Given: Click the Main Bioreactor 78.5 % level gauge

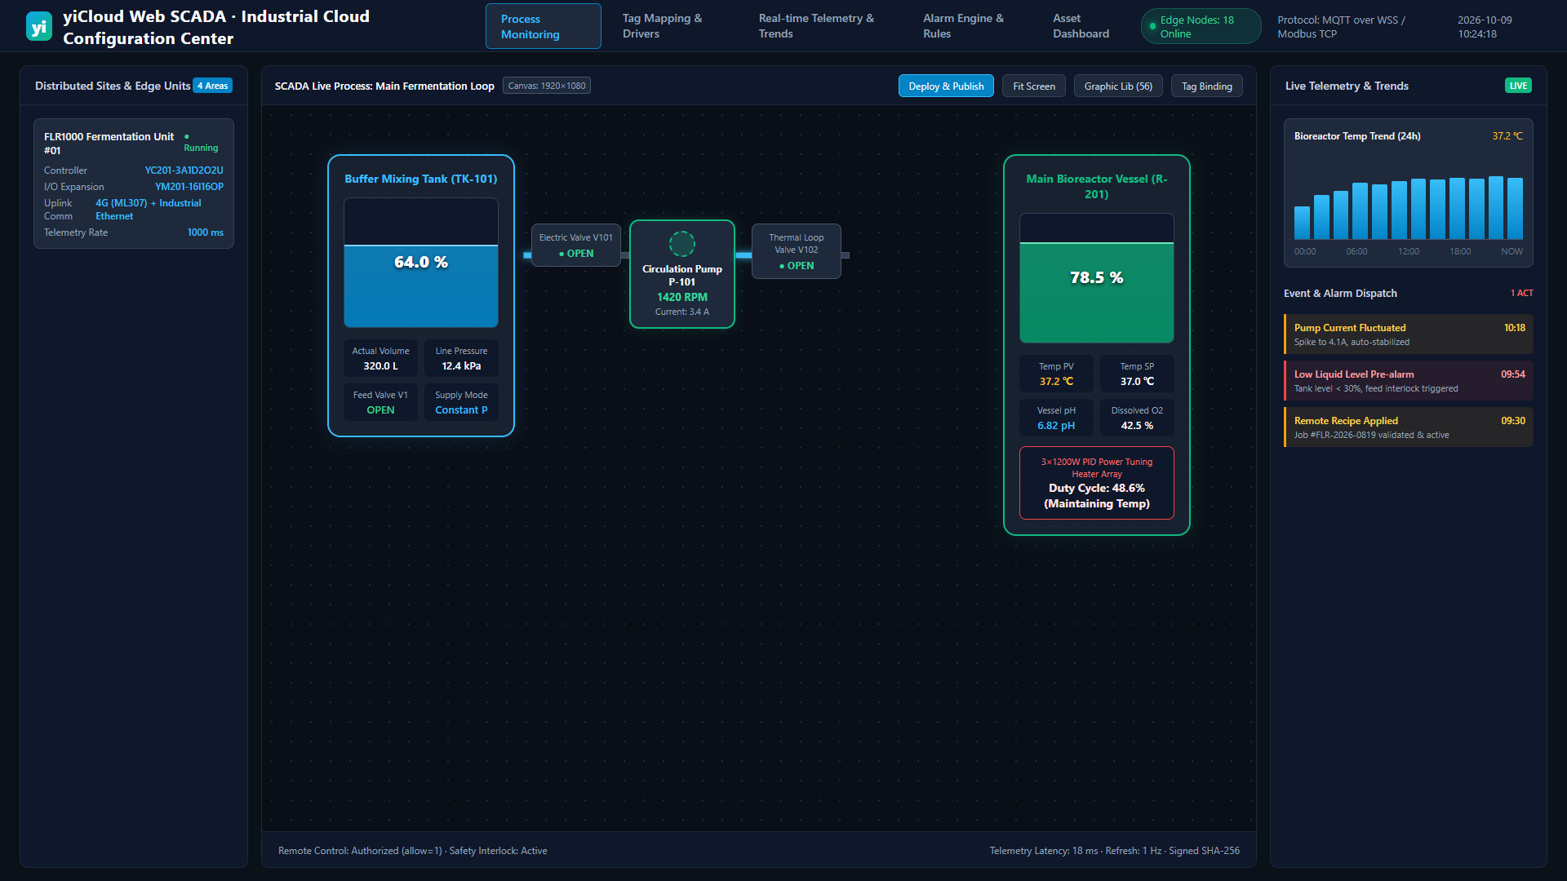Looking at the screenshot, I should (x=1097, y=278).
